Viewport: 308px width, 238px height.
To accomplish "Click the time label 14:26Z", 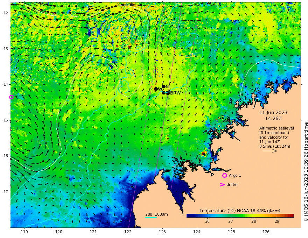I will [273, 119].
